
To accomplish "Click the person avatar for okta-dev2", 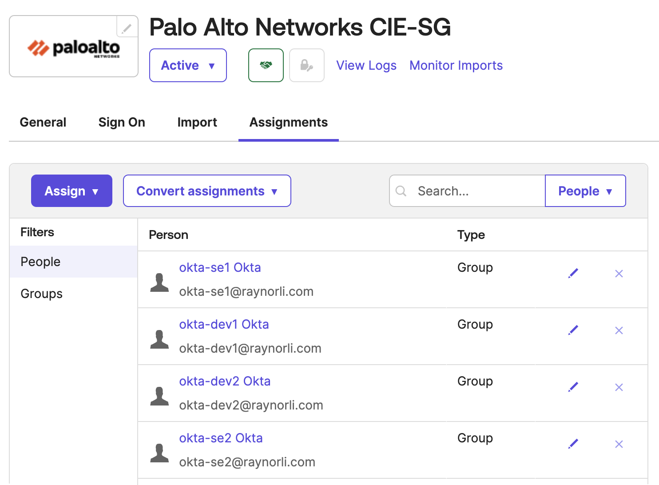I will coord(159,396).
